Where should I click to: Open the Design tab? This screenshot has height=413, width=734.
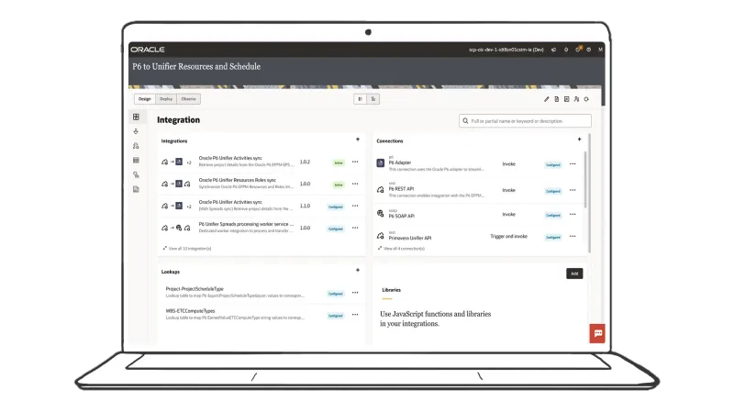click(145, 99)
